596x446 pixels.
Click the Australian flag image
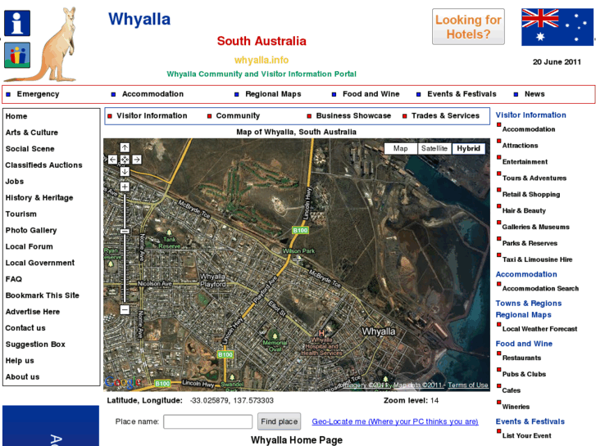[557, 27]
